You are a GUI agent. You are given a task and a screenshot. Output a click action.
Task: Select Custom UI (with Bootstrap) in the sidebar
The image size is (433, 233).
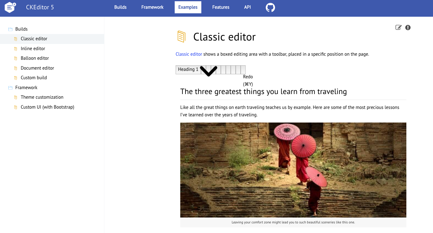coord(47,107)
